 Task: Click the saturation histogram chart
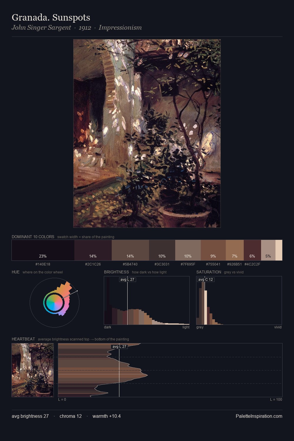239,300
